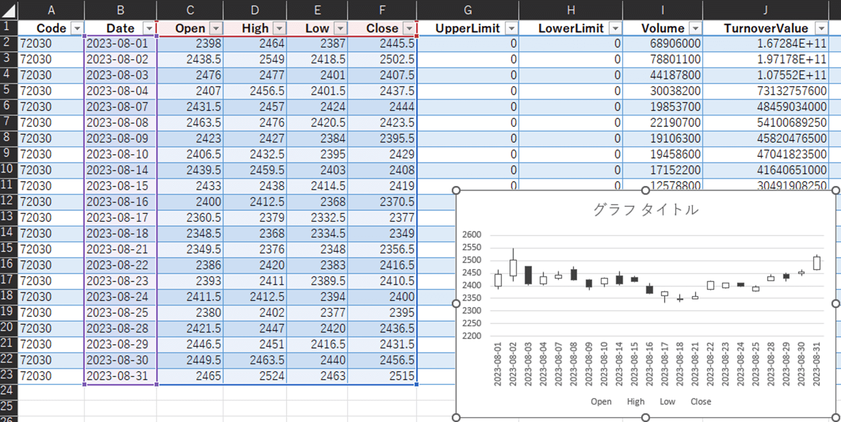This screenshot has height=422, width=841.
Task: Select row 12 header
Action: point(7,202)
